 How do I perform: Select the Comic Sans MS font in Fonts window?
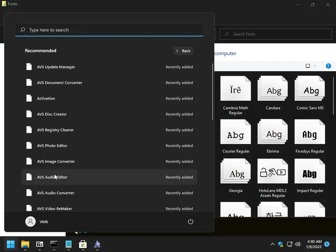[310, 93]
